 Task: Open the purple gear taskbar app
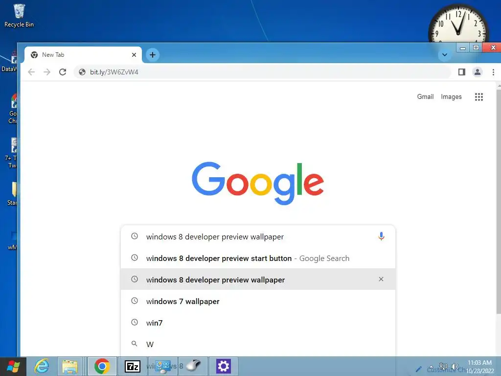[x=223, y=366]
